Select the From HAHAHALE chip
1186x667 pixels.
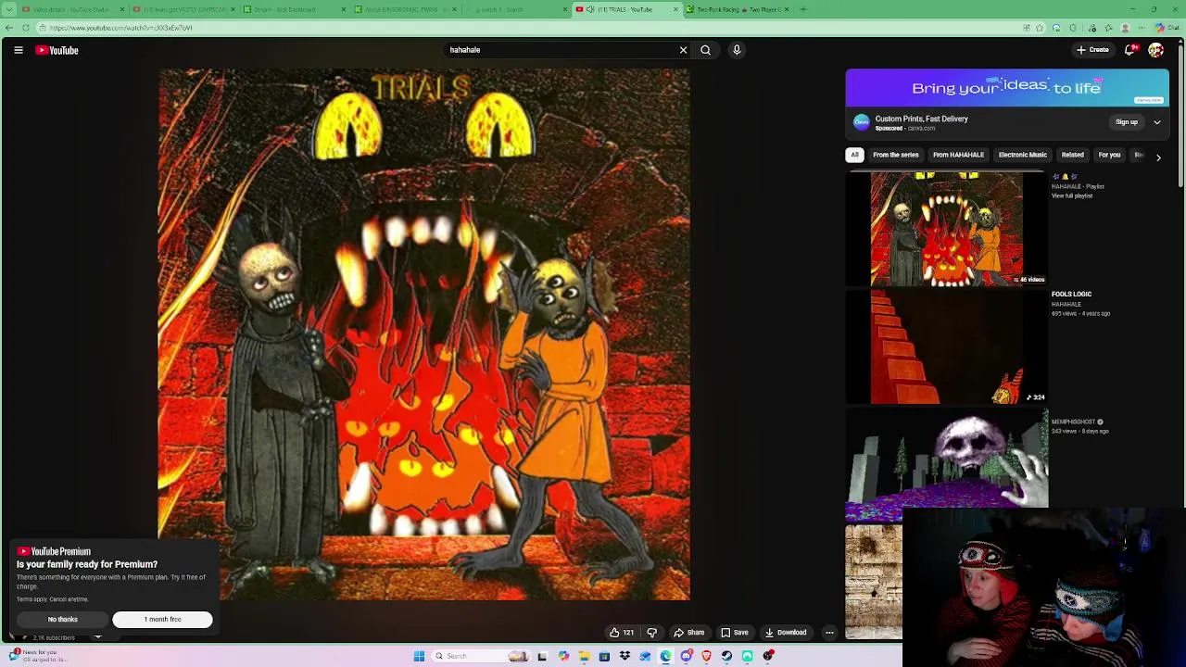coord(958,155)
